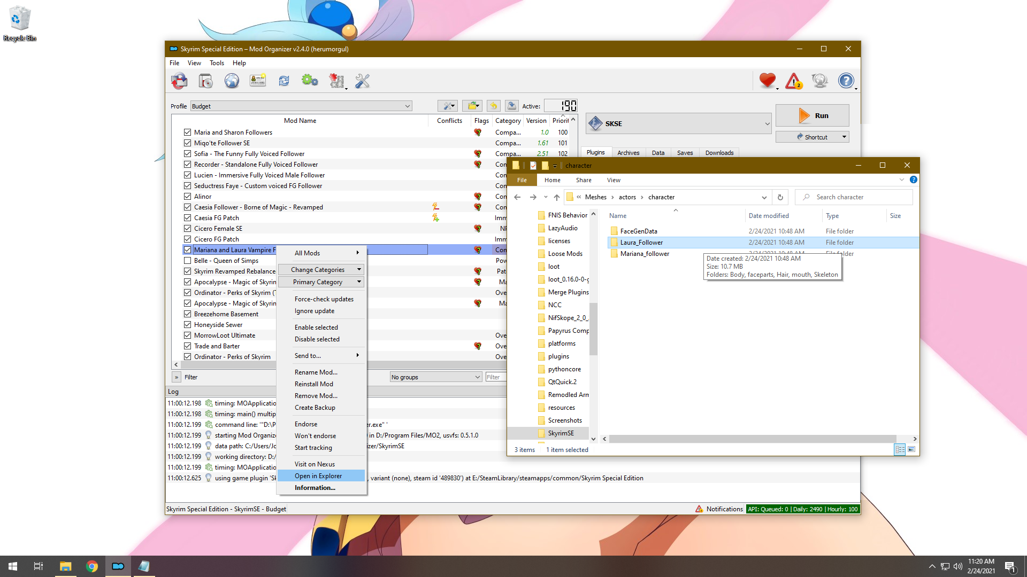
Task: Open the Tools menu in Mod Organizer
Action: coord(217,63)
